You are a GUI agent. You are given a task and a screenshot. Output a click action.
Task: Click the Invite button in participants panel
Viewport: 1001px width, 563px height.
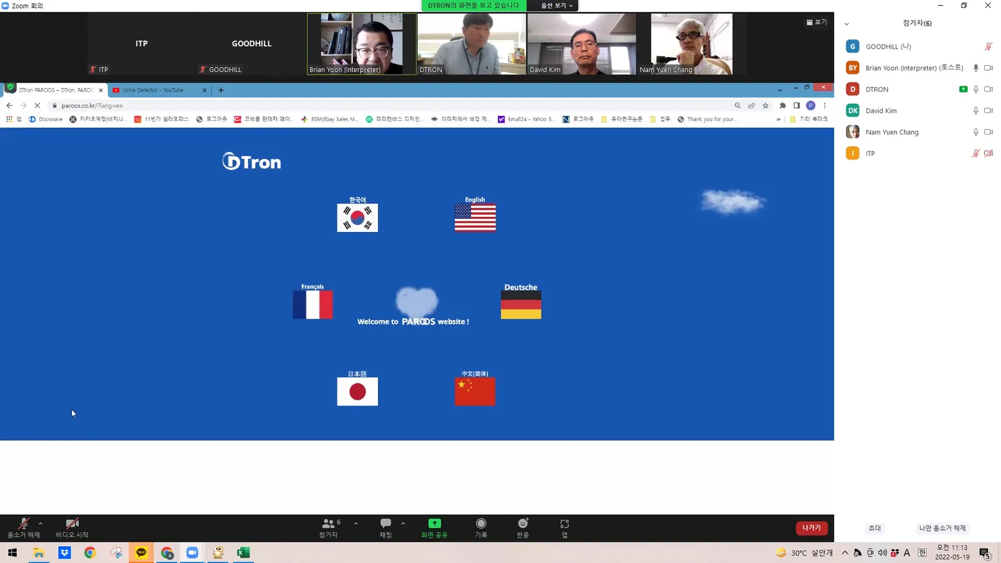pyautogui.click(x=875, y=528)
